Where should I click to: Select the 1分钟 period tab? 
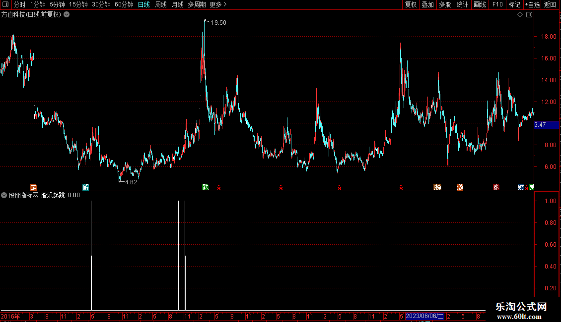coord(38,4)
